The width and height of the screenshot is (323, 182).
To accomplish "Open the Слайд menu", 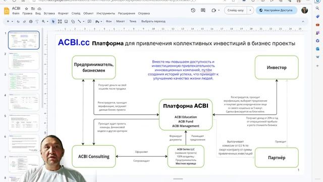I will 76,14.
